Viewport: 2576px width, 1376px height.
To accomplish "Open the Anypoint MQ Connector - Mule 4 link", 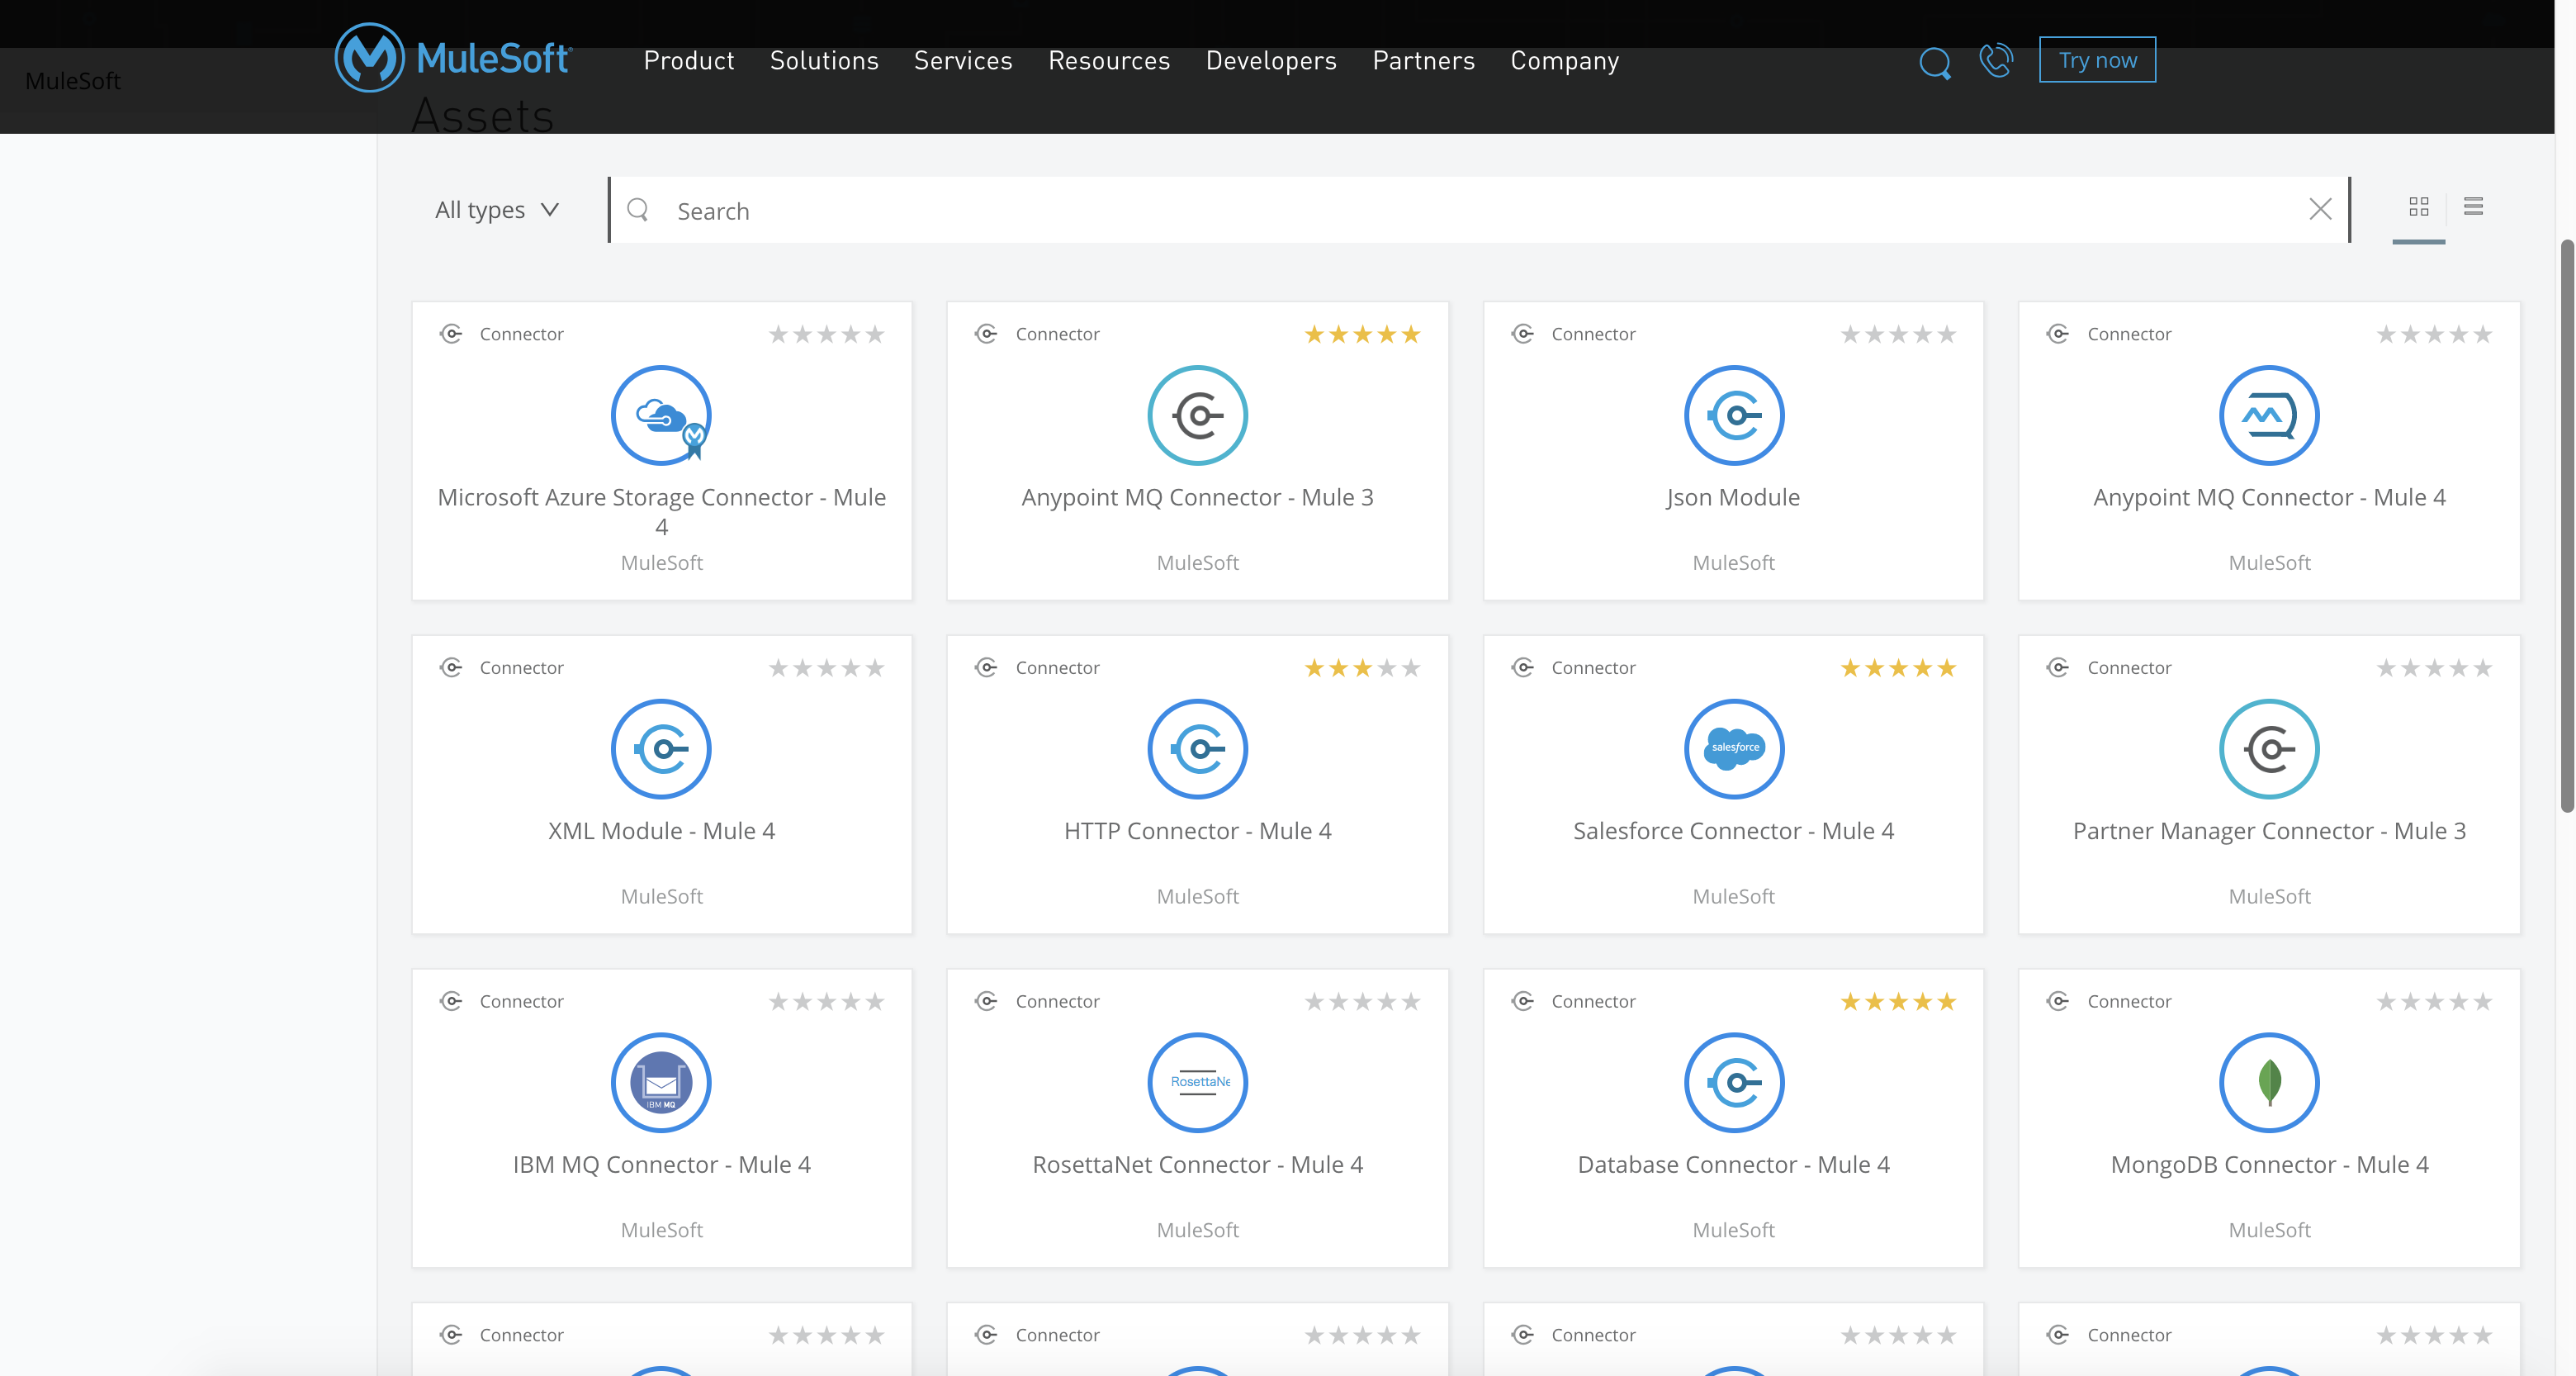I will tap(2269, 497).
